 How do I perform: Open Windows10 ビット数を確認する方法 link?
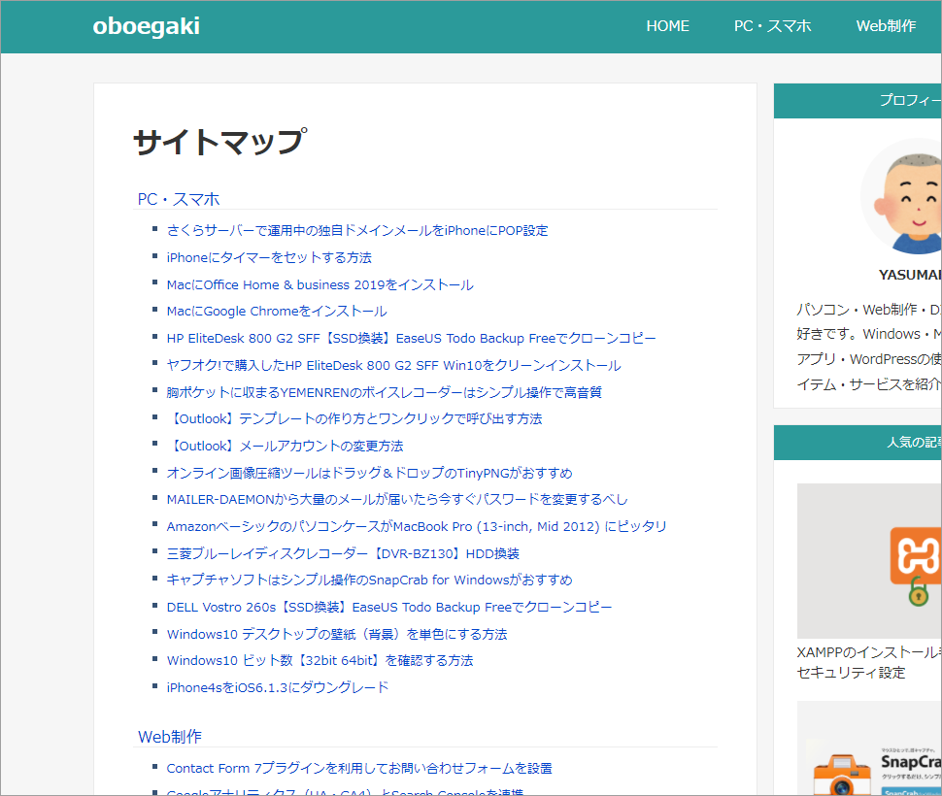click(x=320, y=660)
